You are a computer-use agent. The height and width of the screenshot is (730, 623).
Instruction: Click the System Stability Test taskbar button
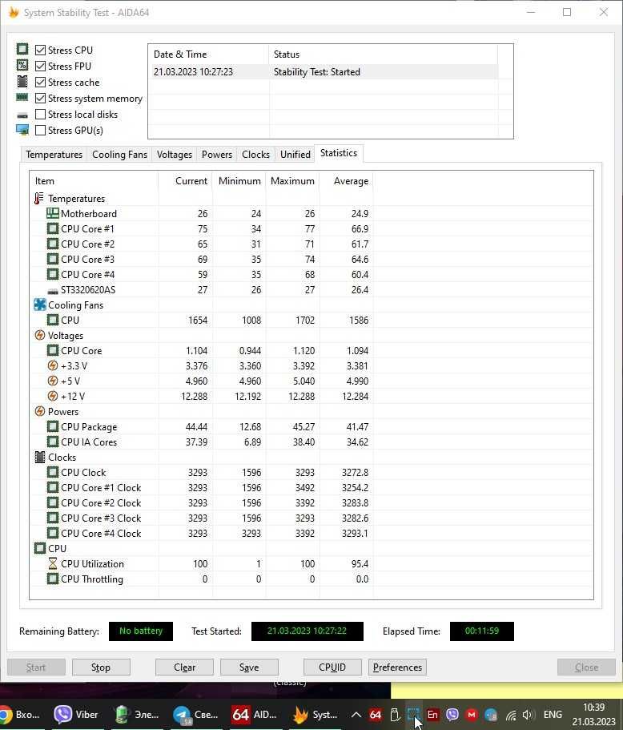(314, 714)
